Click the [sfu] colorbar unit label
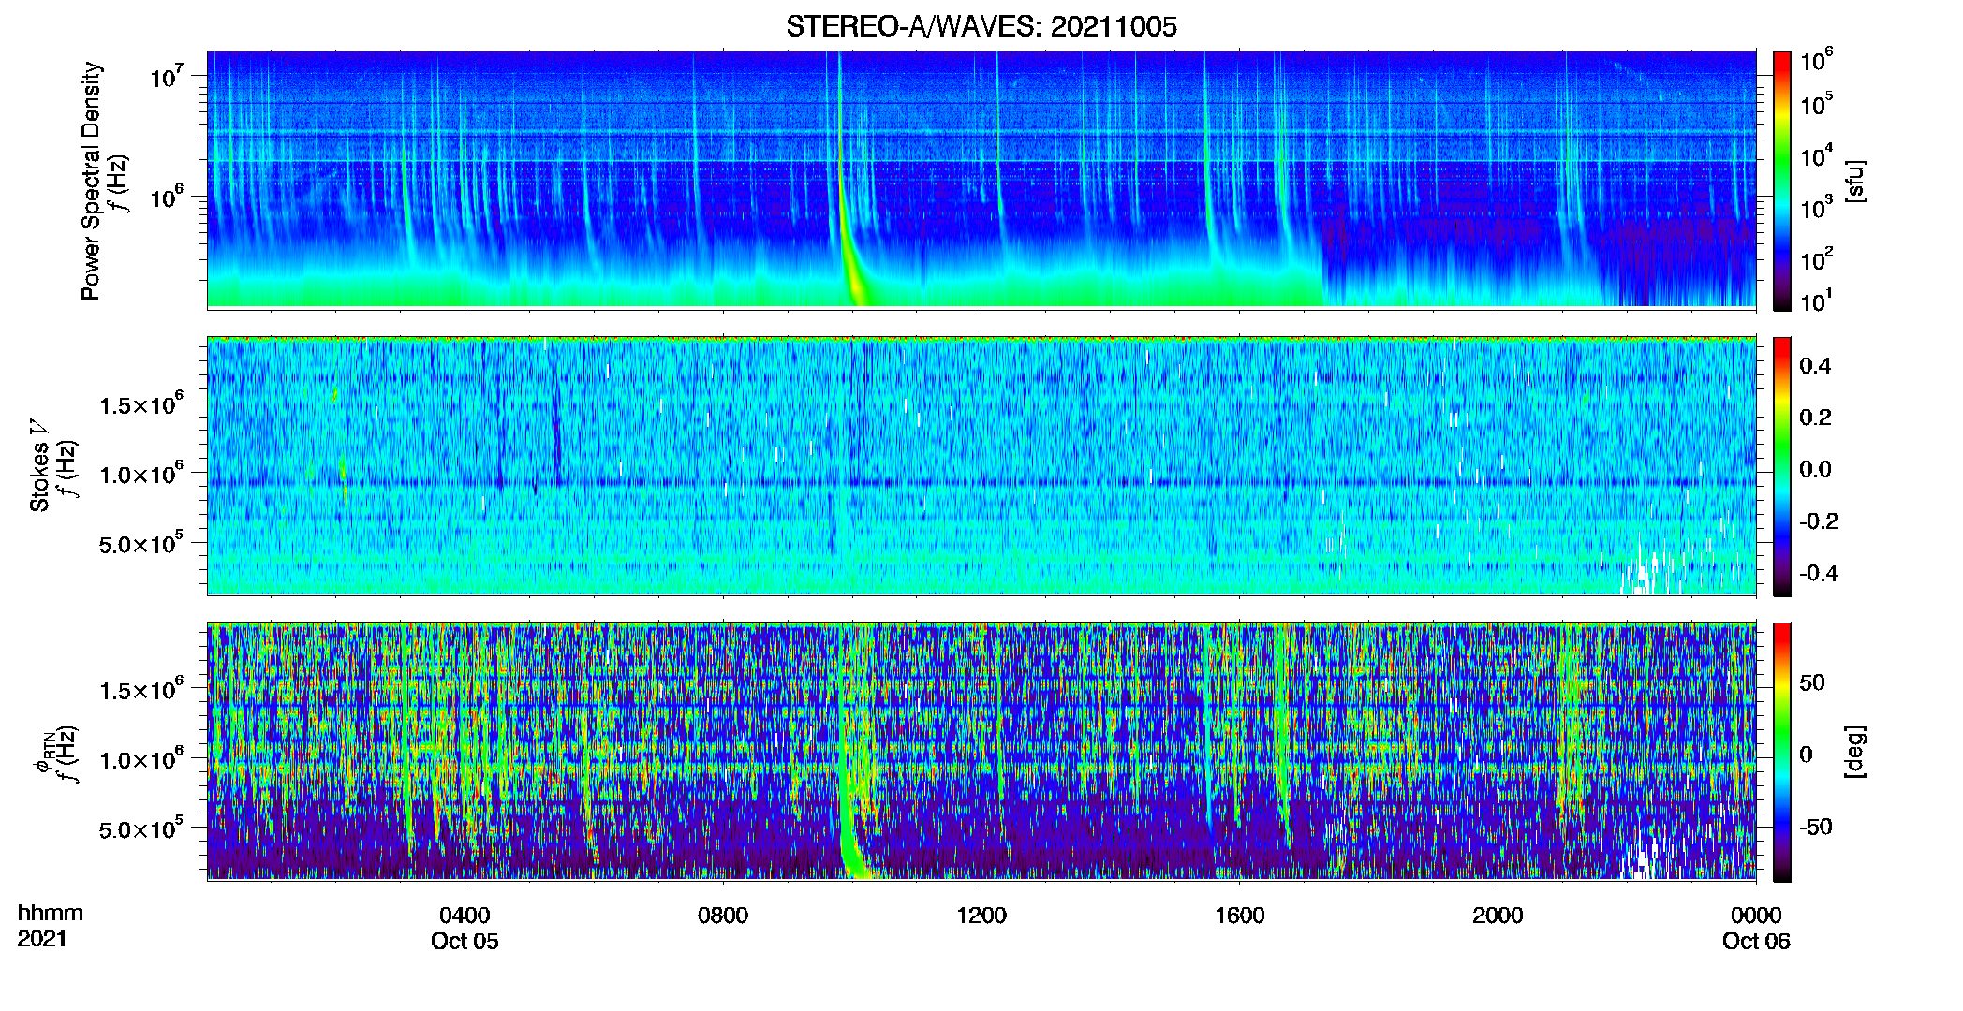Viewport: 1963px width, 1011px height. coord(1855,181)
